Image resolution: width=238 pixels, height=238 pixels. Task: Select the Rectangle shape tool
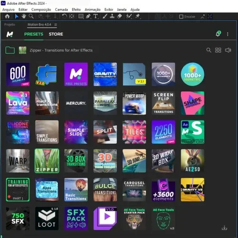(x=81, y=16)
